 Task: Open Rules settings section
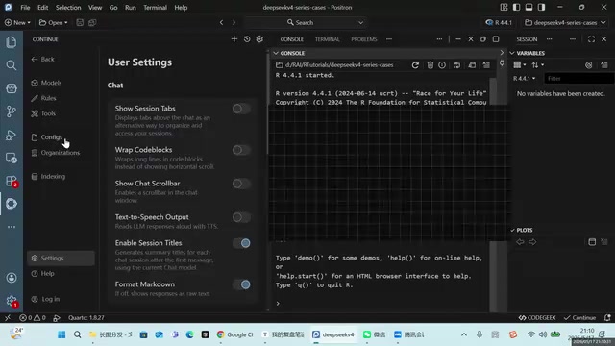(x=44, y=98)
